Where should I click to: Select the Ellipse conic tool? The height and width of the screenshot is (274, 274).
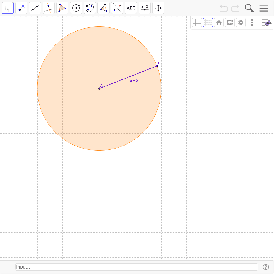pos(90,8)
